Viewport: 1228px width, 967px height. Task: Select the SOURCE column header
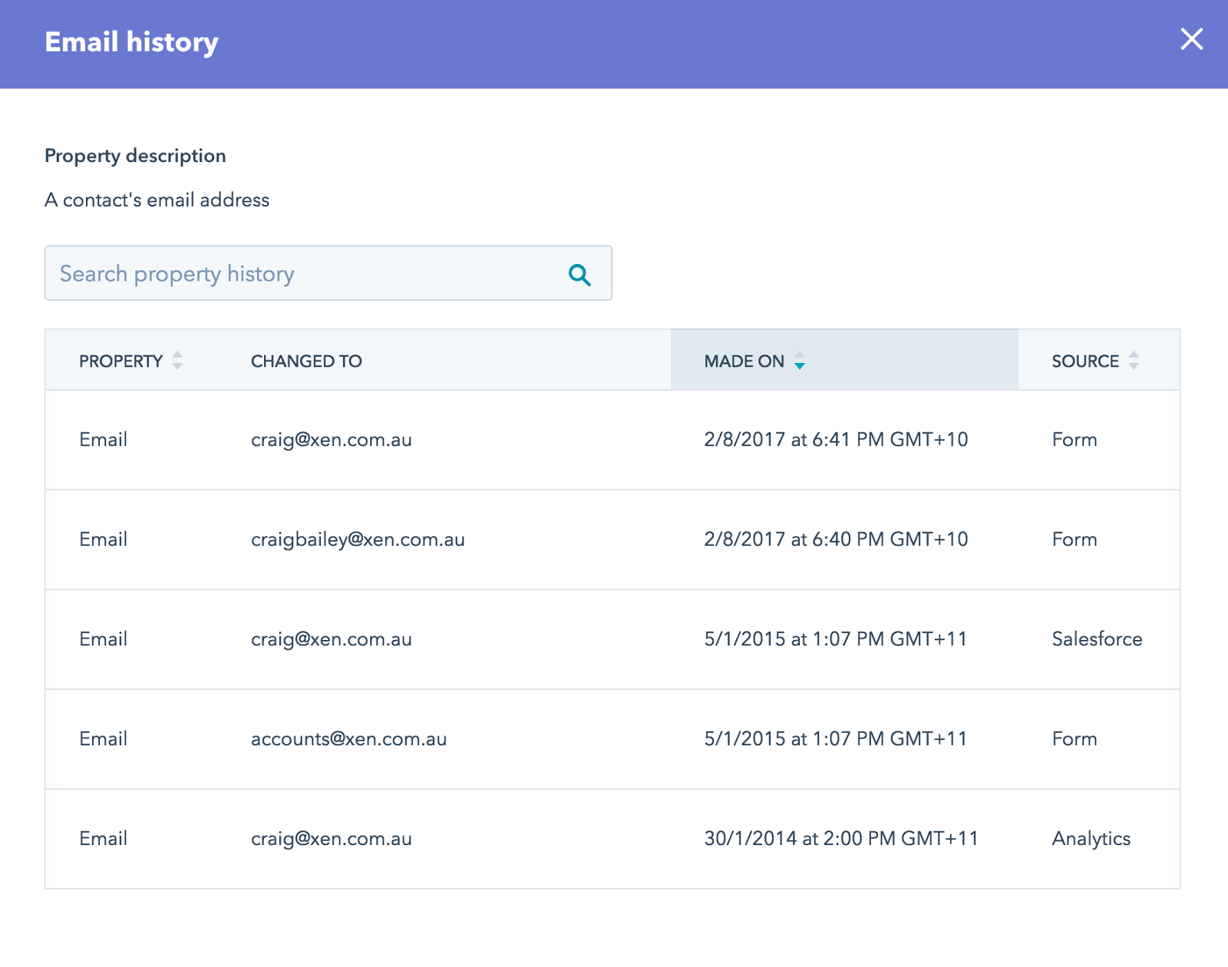click(1084, 361)
